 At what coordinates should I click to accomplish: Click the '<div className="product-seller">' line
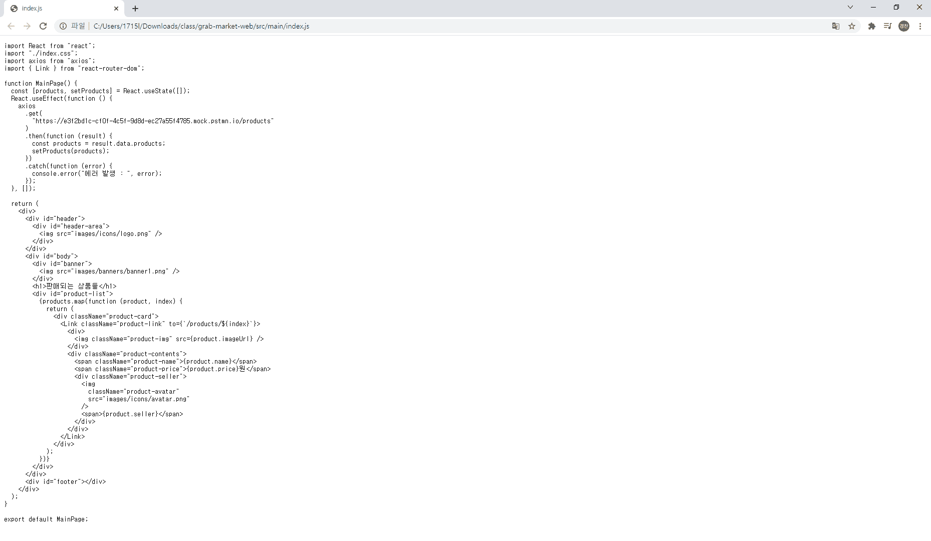(131, 376)
